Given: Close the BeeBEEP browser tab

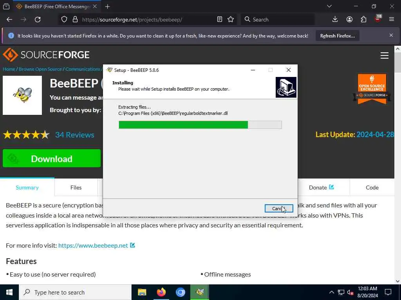Looking at the screenshot, I should (x=95, y=7).
